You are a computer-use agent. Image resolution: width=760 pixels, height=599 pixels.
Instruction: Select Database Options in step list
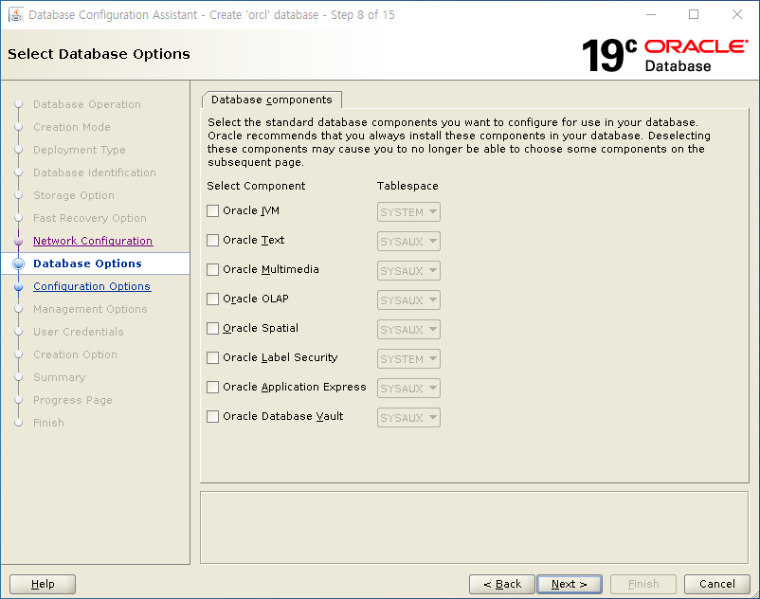click(88, 263)
